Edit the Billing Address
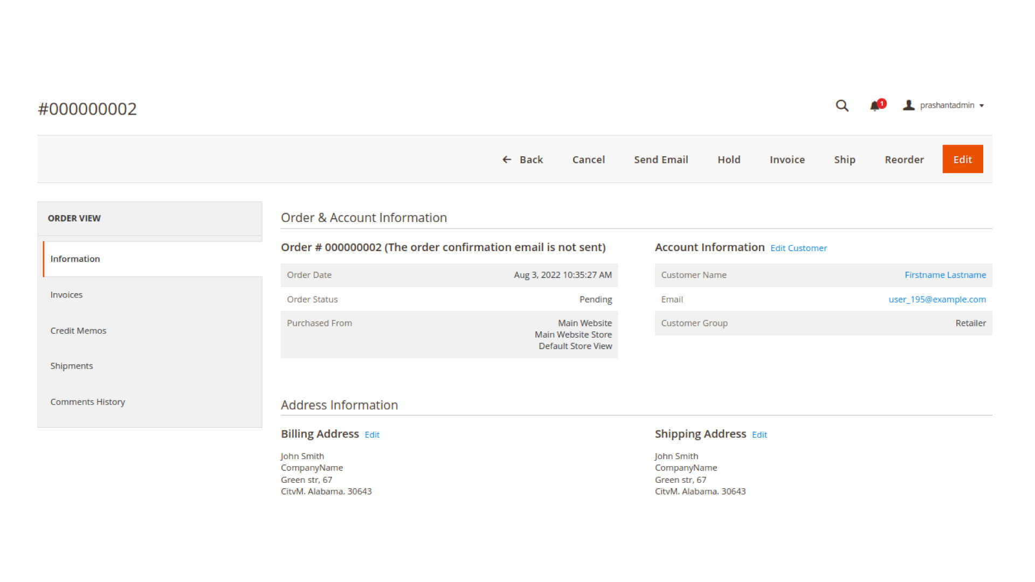 (372, 435)
